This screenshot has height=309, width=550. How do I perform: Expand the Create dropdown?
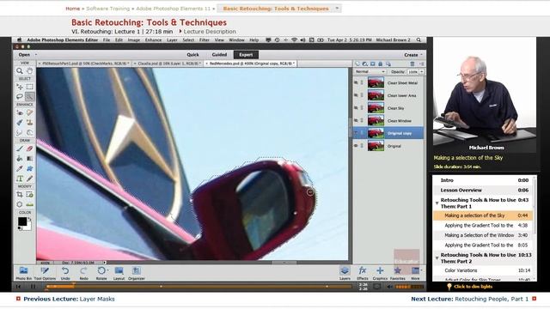pos(413,55)
